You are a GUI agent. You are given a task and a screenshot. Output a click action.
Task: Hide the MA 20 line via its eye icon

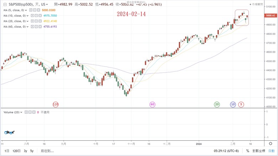(x=32, y=21)
